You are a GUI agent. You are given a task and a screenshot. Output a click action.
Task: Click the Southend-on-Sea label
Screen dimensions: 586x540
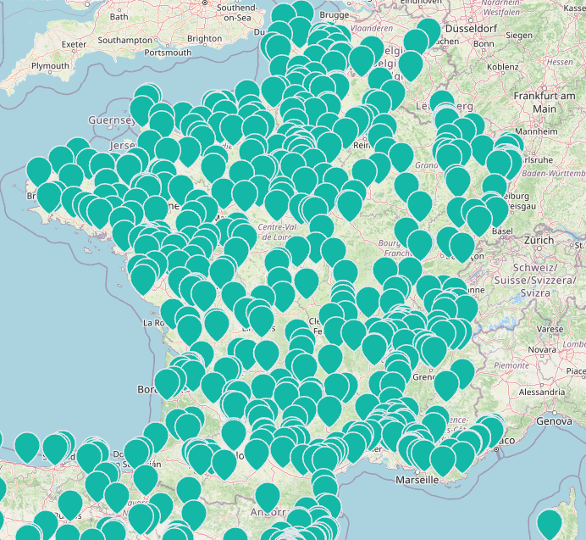pyautogui.click(x=237, y=13)
